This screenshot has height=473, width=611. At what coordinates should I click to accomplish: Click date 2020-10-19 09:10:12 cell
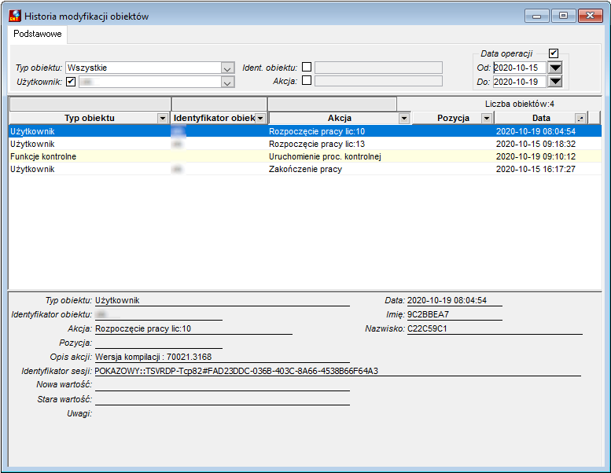(x=536, y=156)
